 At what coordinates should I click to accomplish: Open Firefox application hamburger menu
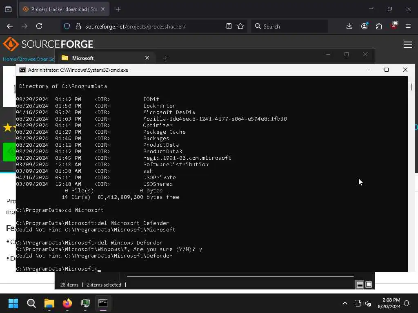coord(408,26)
